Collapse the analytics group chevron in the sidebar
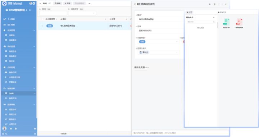The image size is (259, 137). pos(35,105)
